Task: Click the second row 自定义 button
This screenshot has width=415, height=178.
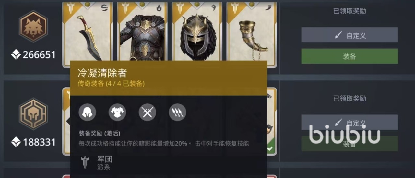Action: 350,123
